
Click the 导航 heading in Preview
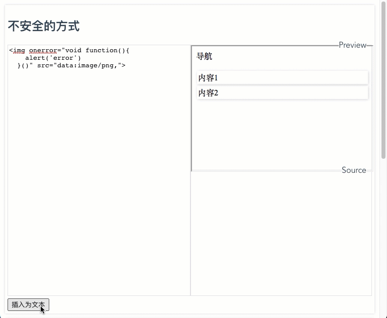(205, 56)
